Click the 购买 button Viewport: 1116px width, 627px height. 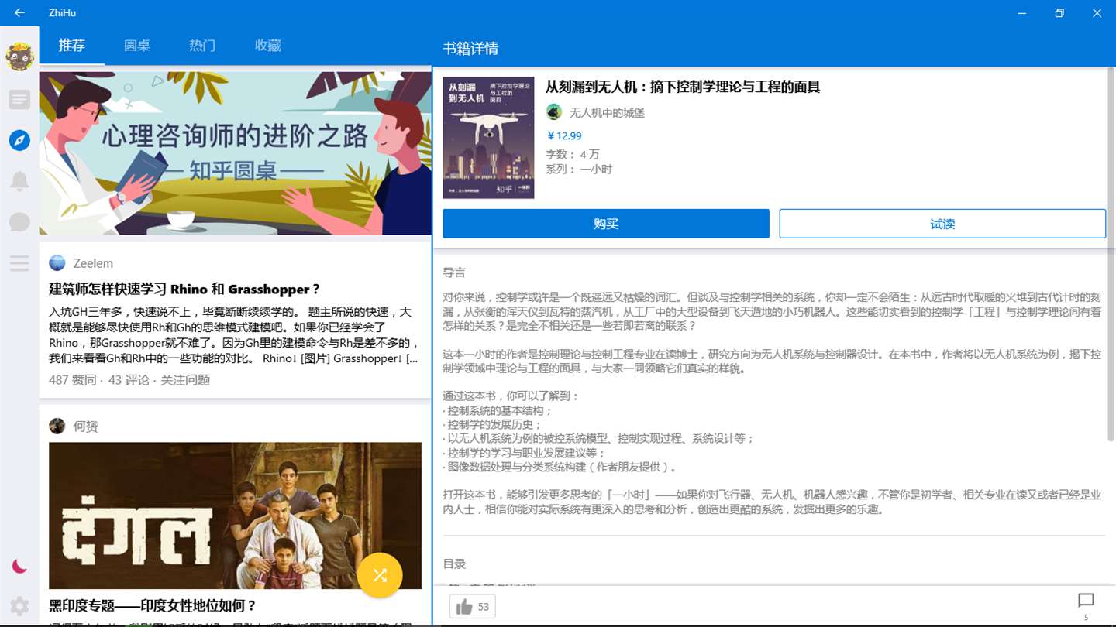pos(606,224)
